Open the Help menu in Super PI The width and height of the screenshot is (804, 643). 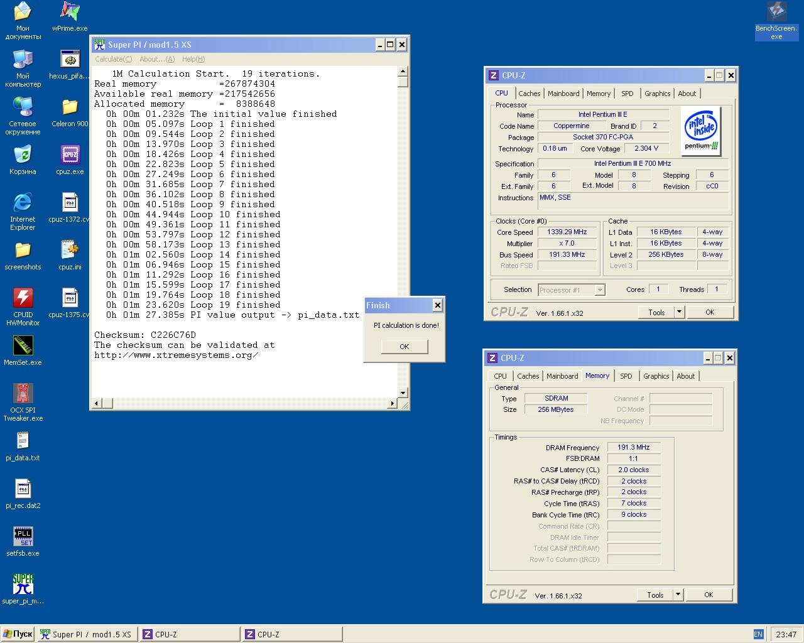pos(193,59)
